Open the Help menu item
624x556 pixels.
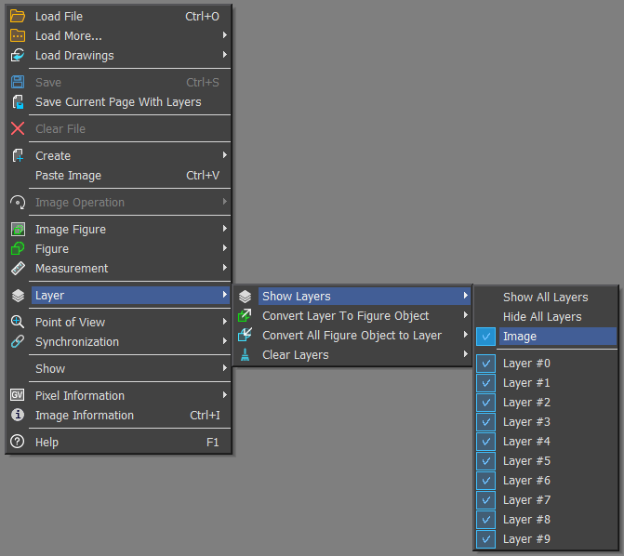pyautogui.click(x=46, y=443)
